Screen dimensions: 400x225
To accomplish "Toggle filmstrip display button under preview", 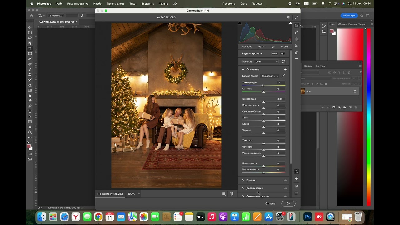I will click(x=224, y=194).
